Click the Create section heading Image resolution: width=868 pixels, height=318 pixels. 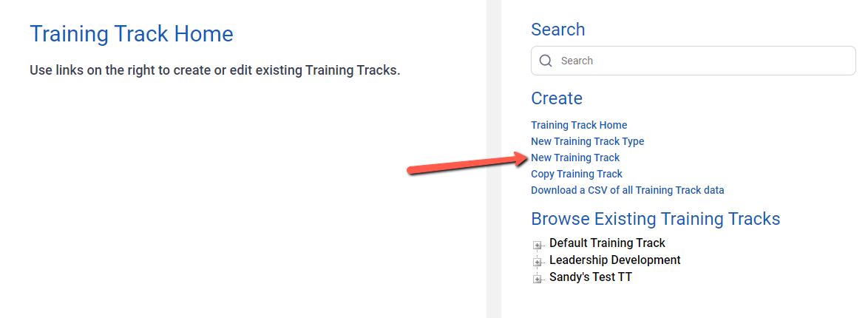coord(556,98)
